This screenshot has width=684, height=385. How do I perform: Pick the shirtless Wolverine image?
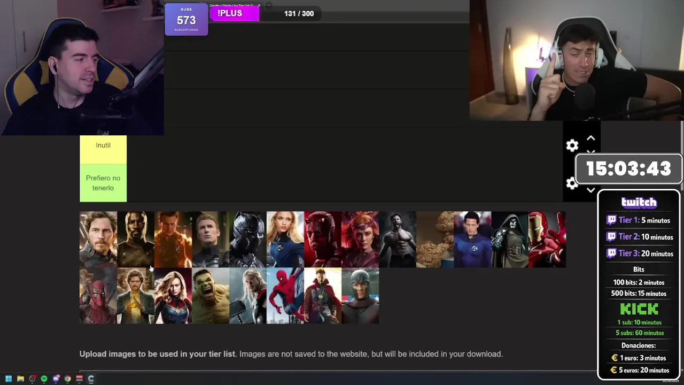click(398, 240)
